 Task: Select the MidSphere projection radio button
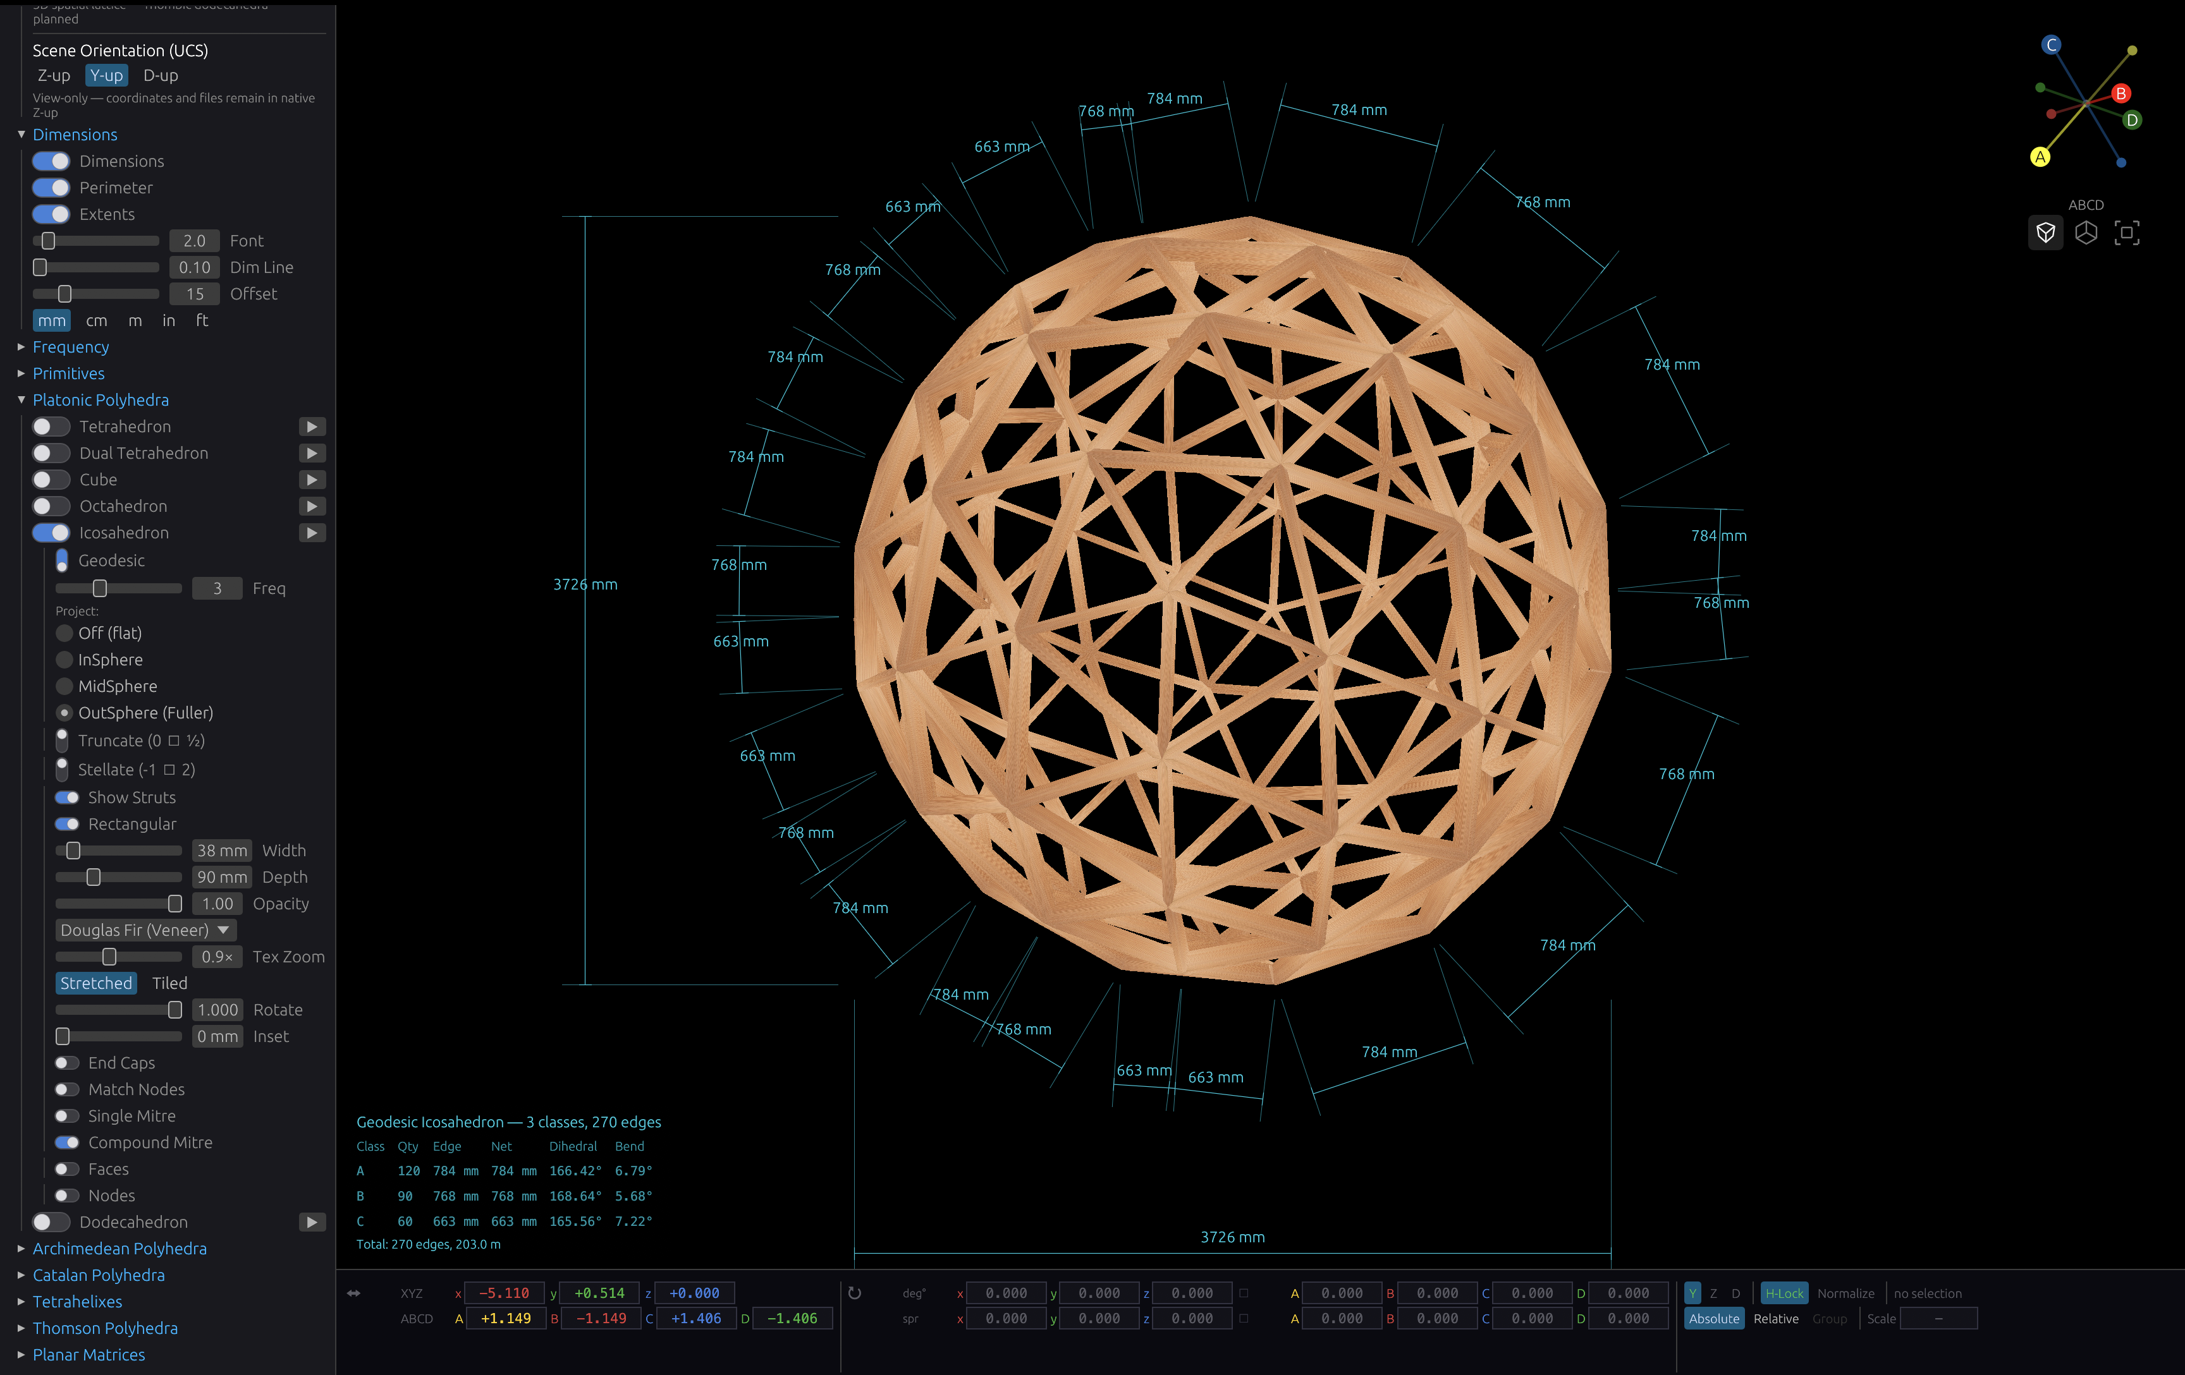pyautogui.click(x=64, y=687)
